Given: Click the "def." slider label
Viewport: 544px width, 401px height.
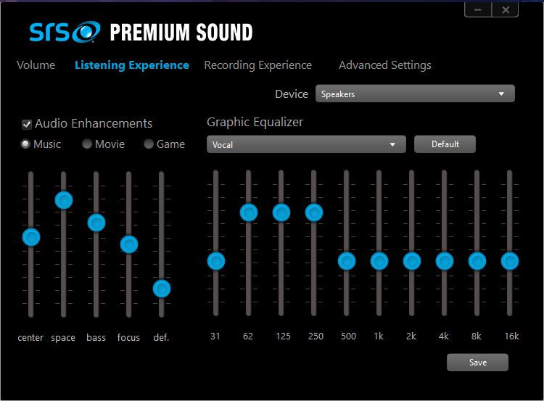Looking at the screenshot, I should click(x=161, y=337).
